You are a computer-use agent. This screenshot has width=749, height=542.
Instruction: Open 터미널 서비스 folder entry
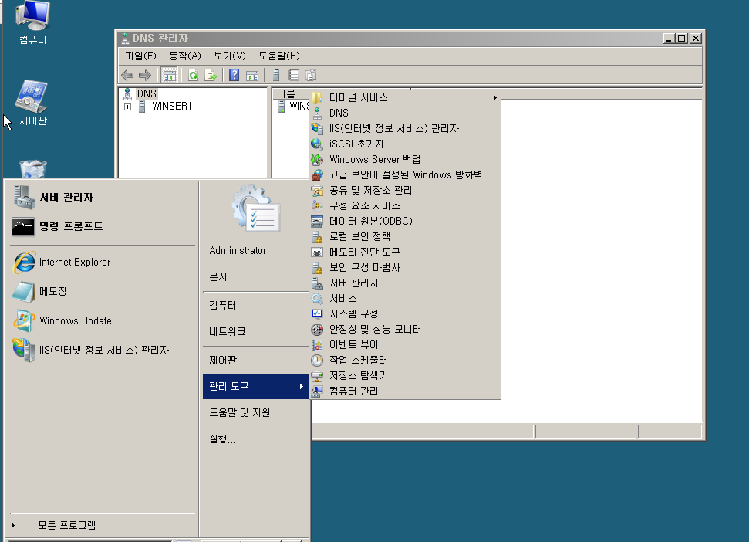click(405, 97)
